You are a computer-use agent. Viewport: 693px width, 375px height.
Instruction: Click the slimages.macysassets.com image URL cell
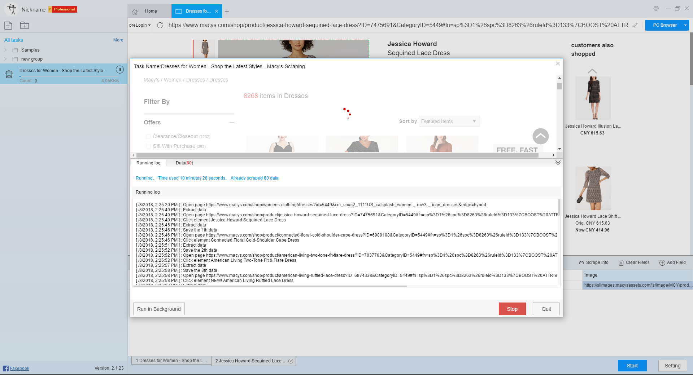637,285
